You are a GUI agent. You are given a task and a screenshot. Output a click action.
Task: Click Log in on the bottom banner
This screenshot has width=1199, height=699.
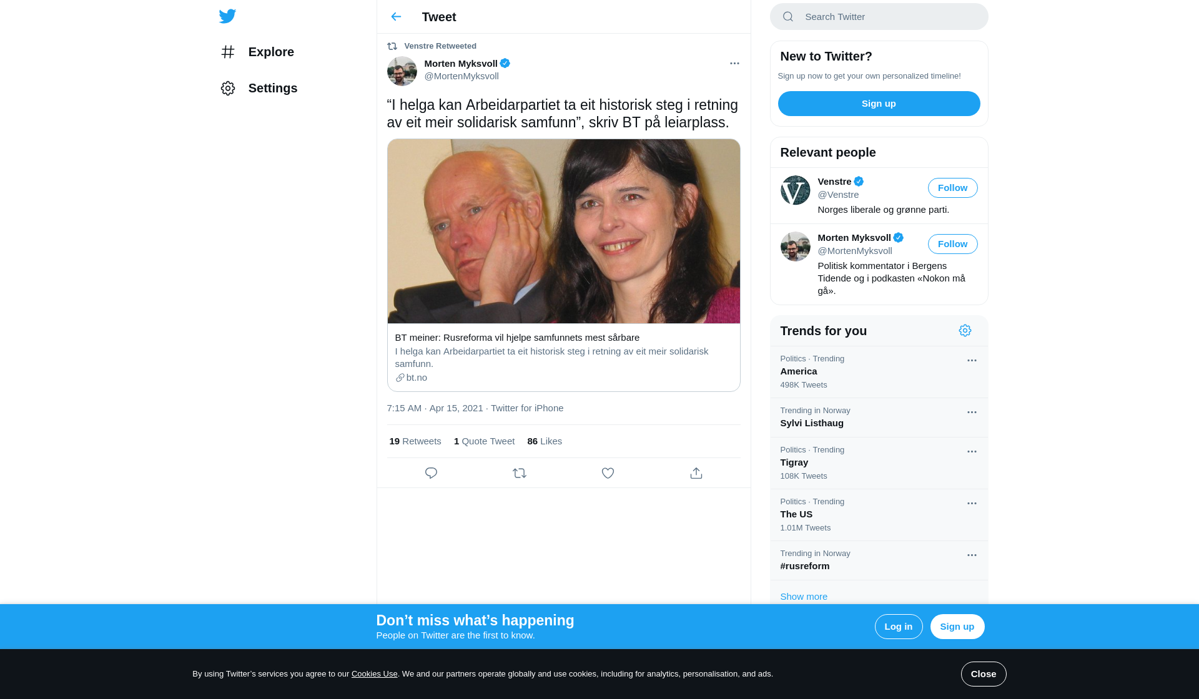[899, 627]
